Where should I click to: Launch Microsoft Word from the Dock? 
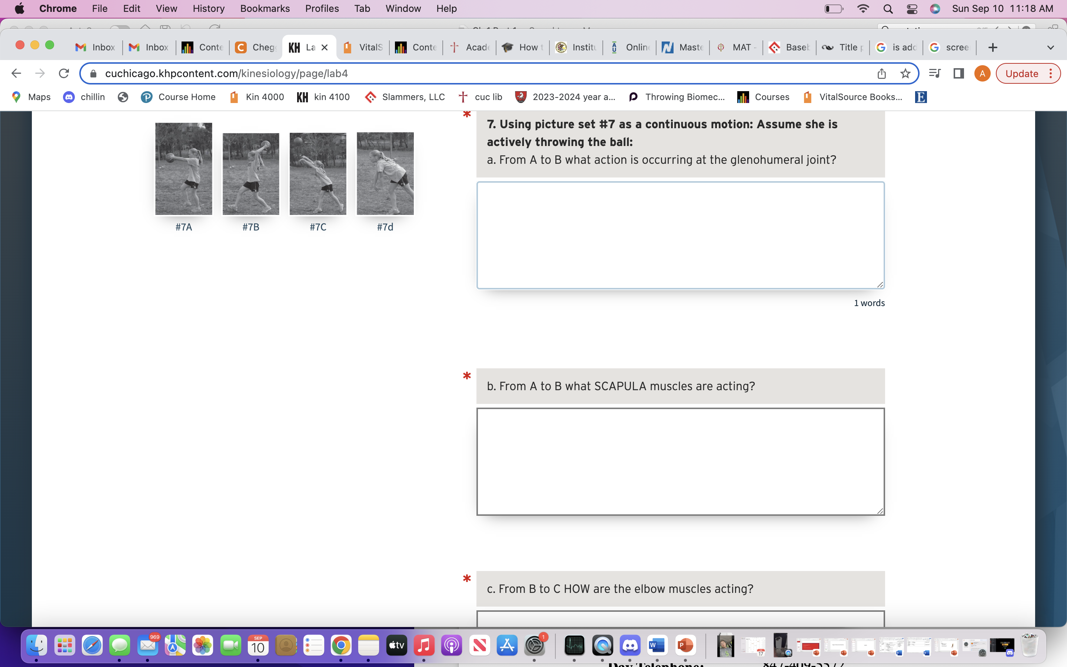pos(657,645)
